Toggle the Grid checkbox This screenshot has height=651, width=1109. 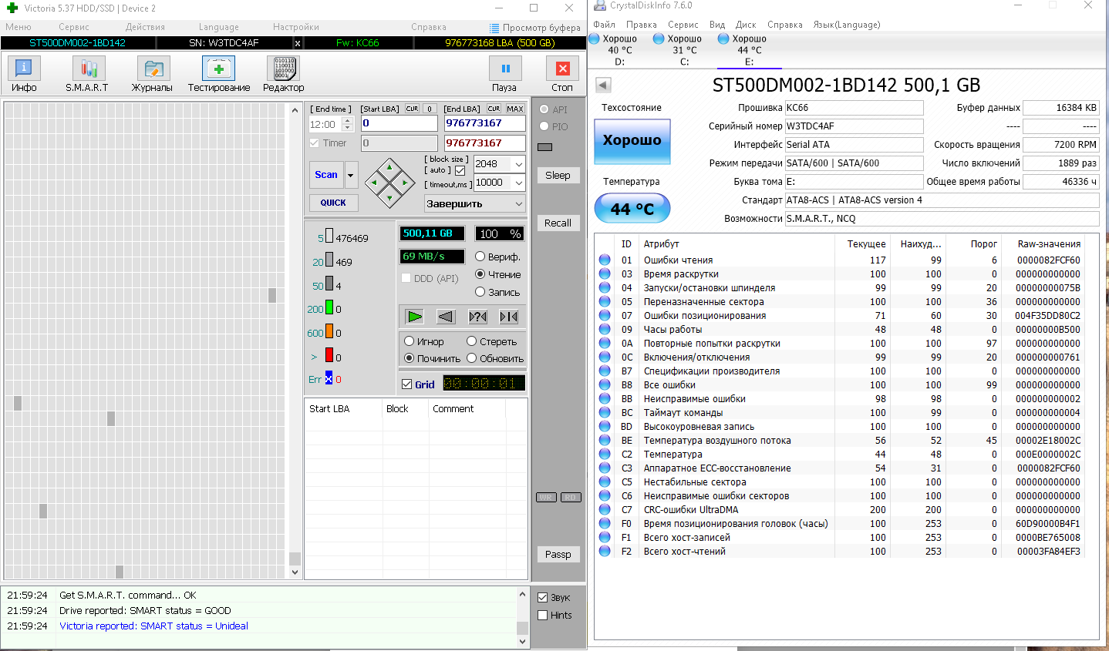(406, 384)
